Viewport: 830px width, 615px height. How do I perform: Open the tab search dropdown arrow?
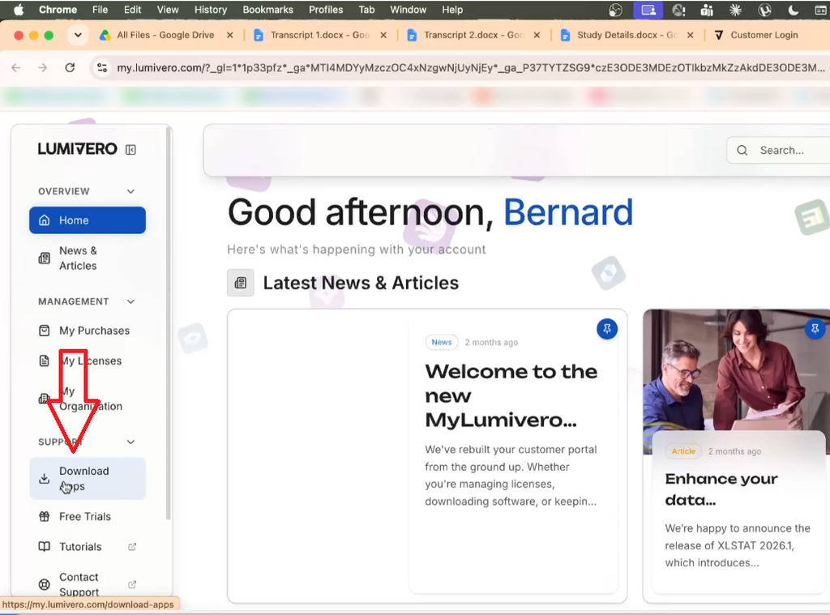(78, 35)
